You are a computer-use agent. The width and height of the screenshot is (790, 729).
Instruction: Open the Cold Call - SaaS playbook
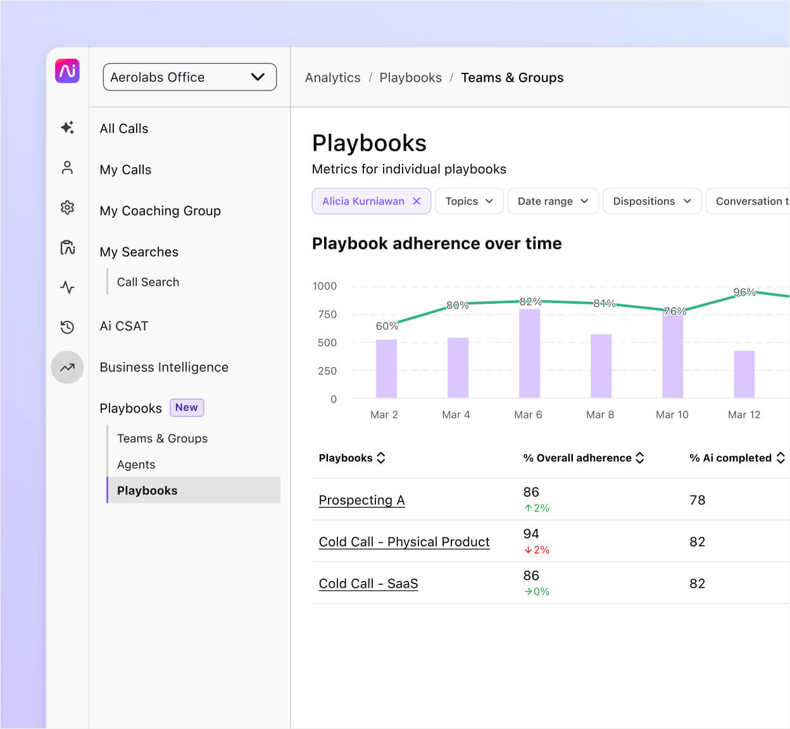coord(368,583)
